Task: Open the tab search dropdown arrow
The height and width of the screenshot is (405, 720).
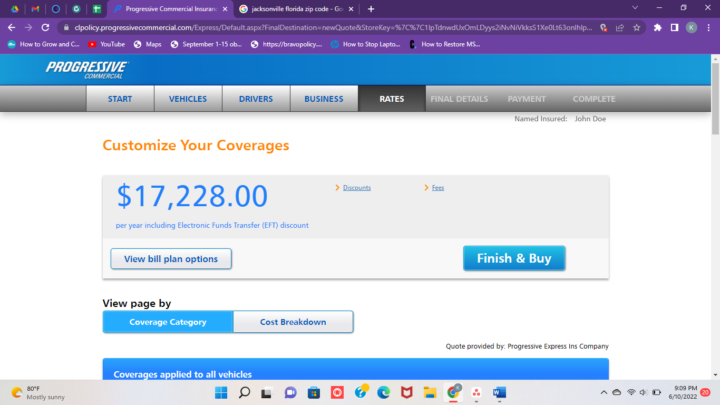Action: coord(635,8)
